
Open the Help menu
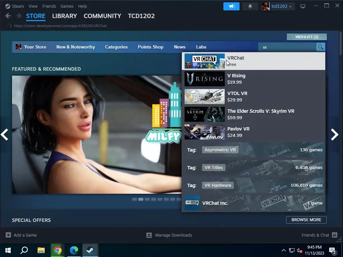(x=82, y=6)
